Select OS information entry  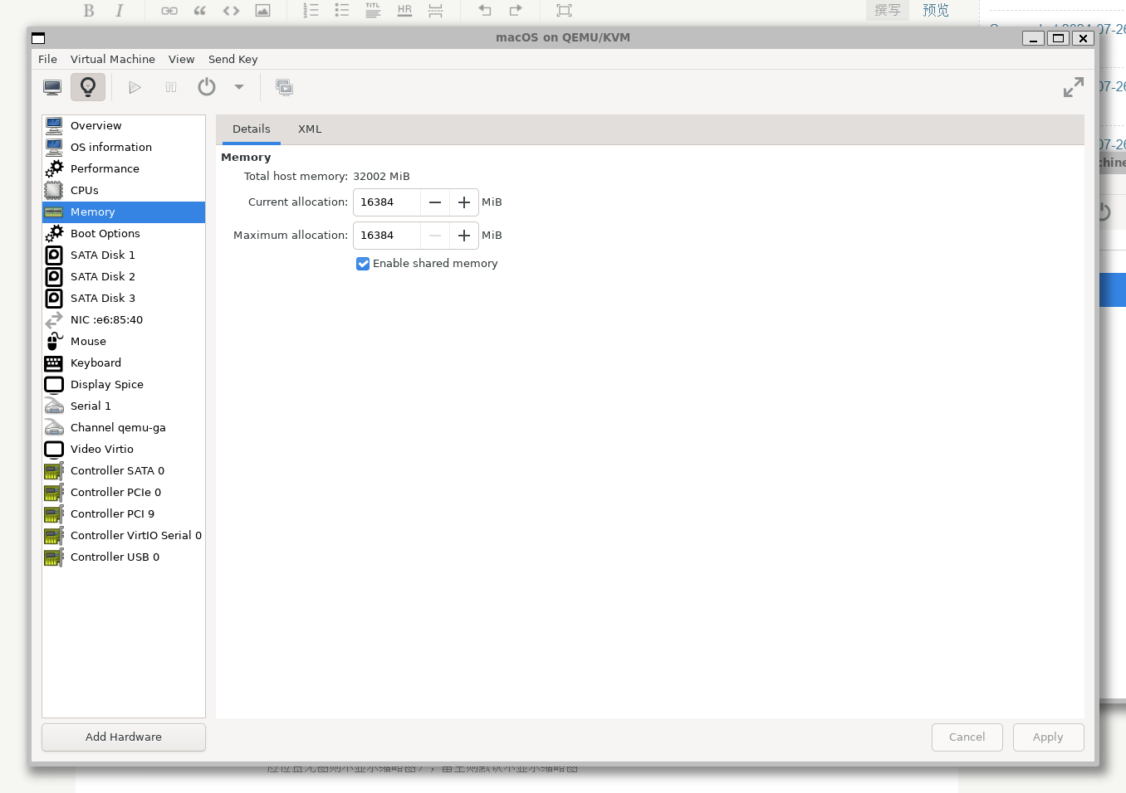124,148
